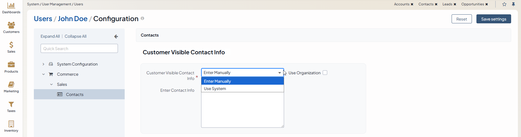Image resolution: width=521 pixels, height=137 pixels.
Task: Open the Marketing sidebar icon
Action: coord(11,84)
